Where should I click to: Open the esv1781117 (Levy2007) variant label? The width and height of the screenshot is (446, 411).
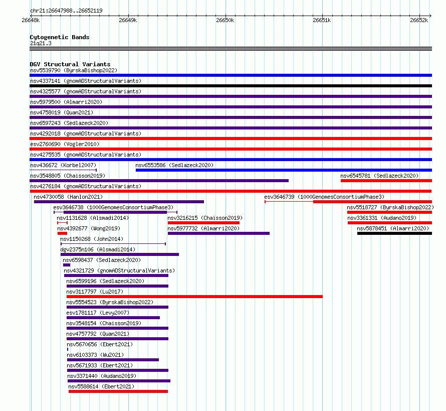coord(98,313)
